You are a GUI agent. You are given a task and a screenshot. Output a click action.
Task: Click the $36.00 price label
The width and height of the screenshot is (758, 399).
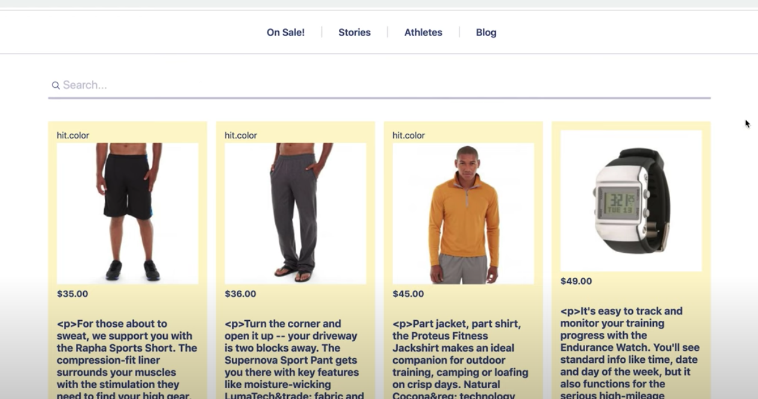[240, 294]
